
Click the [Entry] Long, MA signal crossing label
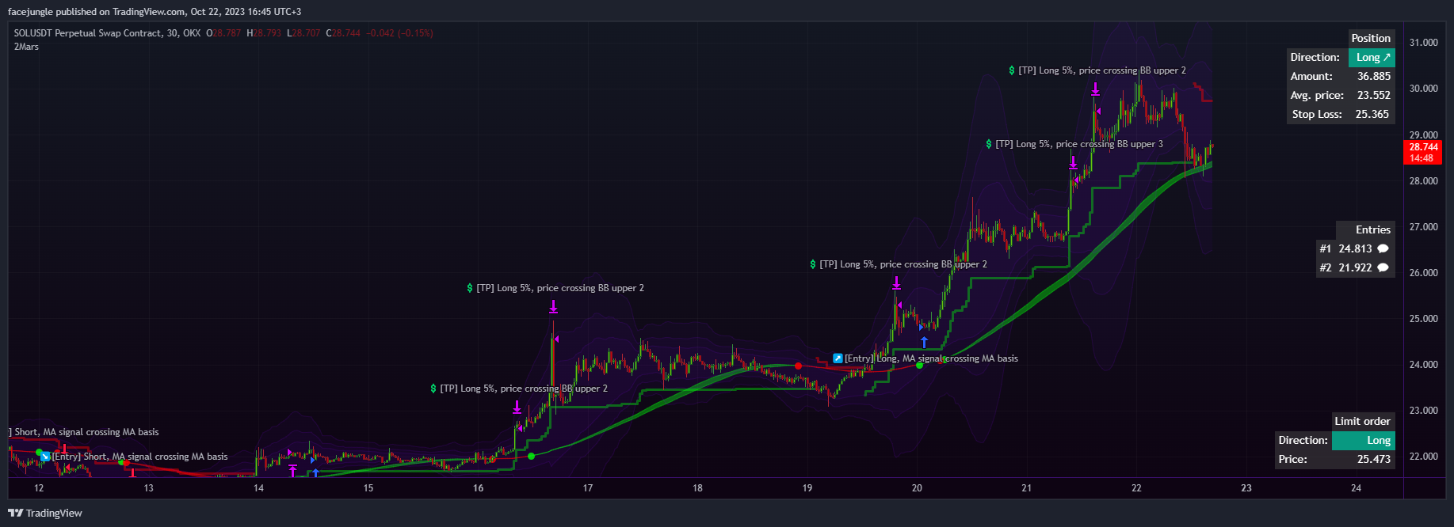pos(931,358)
